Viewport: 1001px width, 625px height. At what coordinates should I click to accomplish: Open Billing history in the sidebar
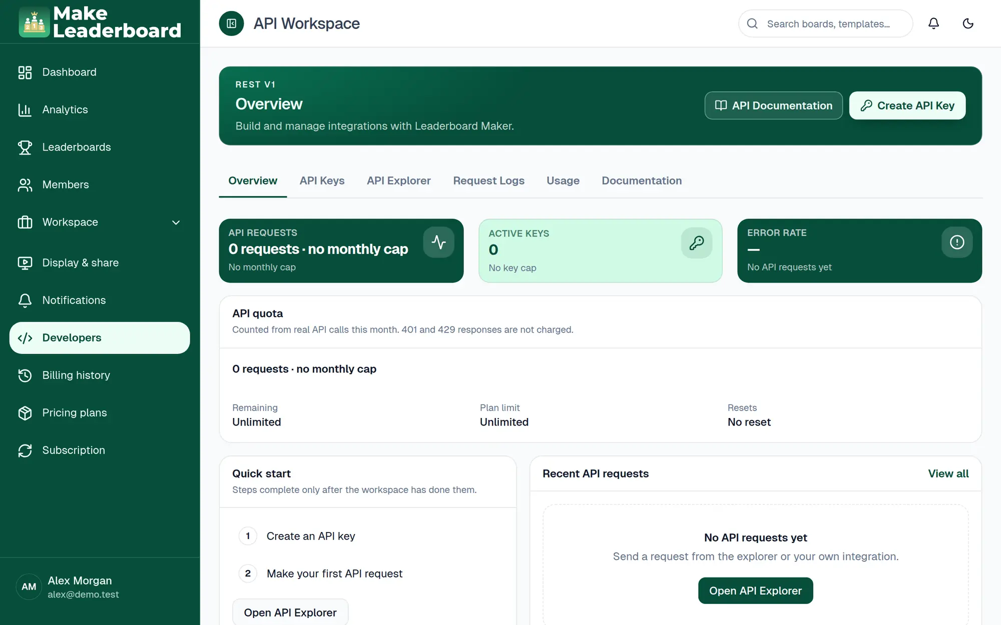point(100,375)
